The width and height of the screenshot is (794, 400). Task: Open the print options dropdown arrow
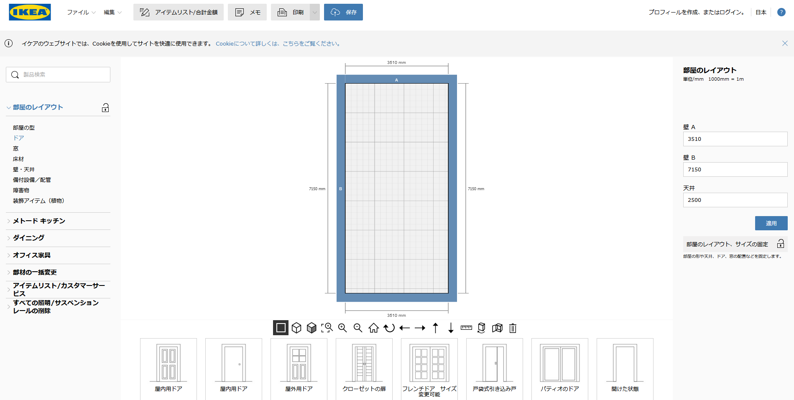(x=315, y=12)
